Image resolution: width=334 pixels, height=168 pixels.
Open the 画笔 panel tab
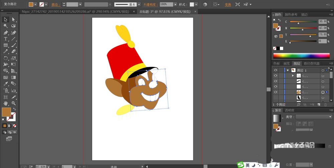point(286,64)
